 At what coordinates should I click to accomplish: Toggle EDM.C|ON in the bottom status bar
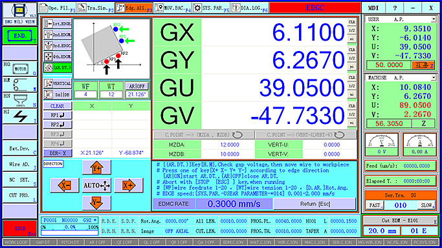[233, 242]
